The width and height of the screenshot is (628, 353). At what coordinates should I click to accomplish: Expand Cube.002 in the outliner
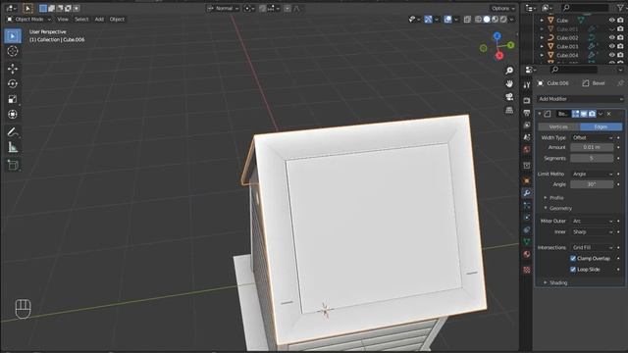click(x=542, y=37)
